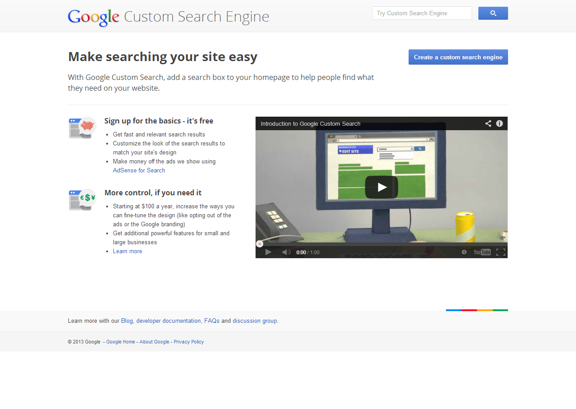
Task: Follow the Learn more link
Action: (127, 251)
